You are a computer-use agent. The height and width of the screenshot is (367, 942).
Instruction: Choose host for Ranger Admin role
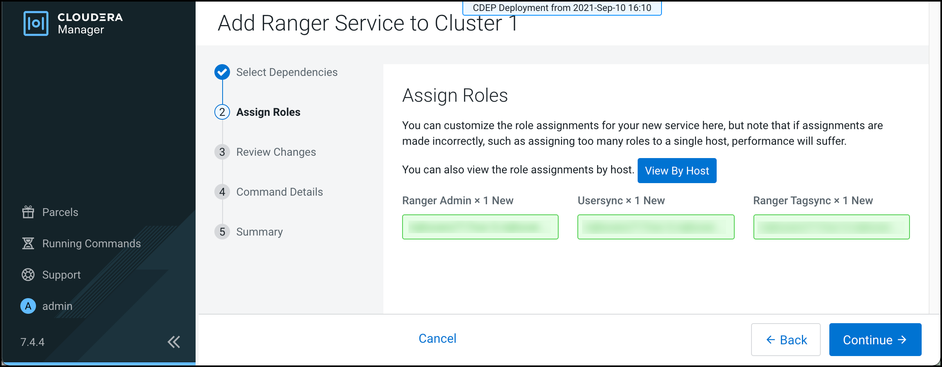(x=480, y=227)
